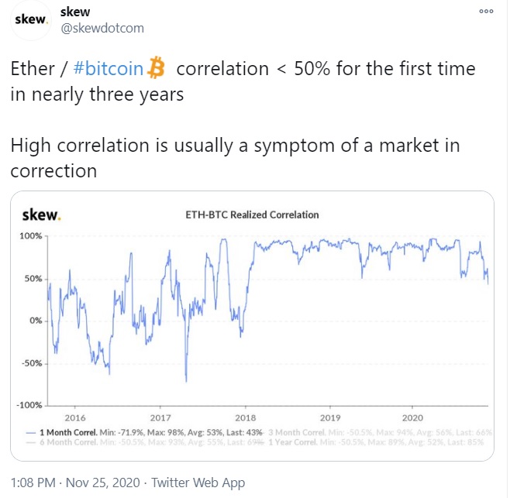510x498 pixels.
Task: Open the #bitcoin hashtag link
Action: pyautogui.click(x=109, y=69)
